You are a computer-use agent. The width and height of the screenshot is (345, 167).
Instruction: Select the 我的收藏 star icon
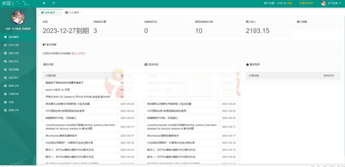tap(5, 69)
